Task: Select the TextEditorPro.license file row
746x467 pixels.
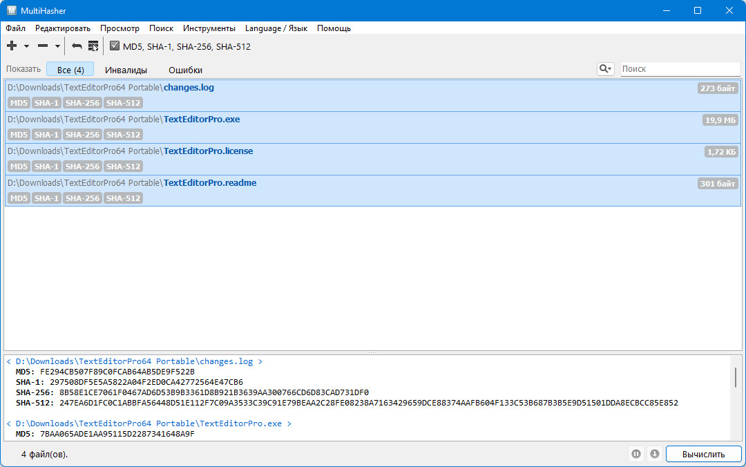Action: coord(373,160)
